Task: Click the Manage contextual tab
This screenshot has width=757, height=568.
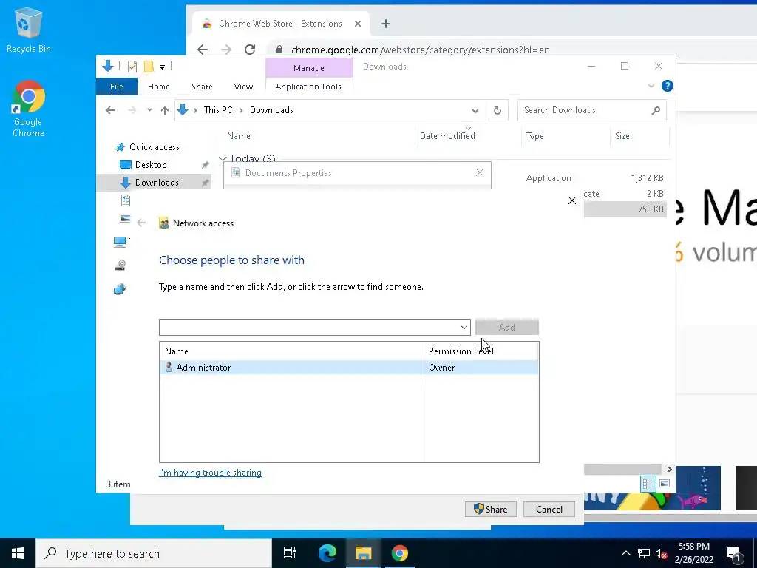Action: pyautogui.click(x=309, y=68)
